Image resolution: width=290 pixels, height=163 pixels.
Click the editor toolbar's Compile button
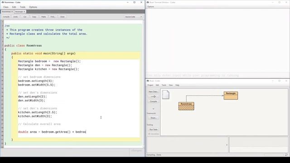coord(6,17)
